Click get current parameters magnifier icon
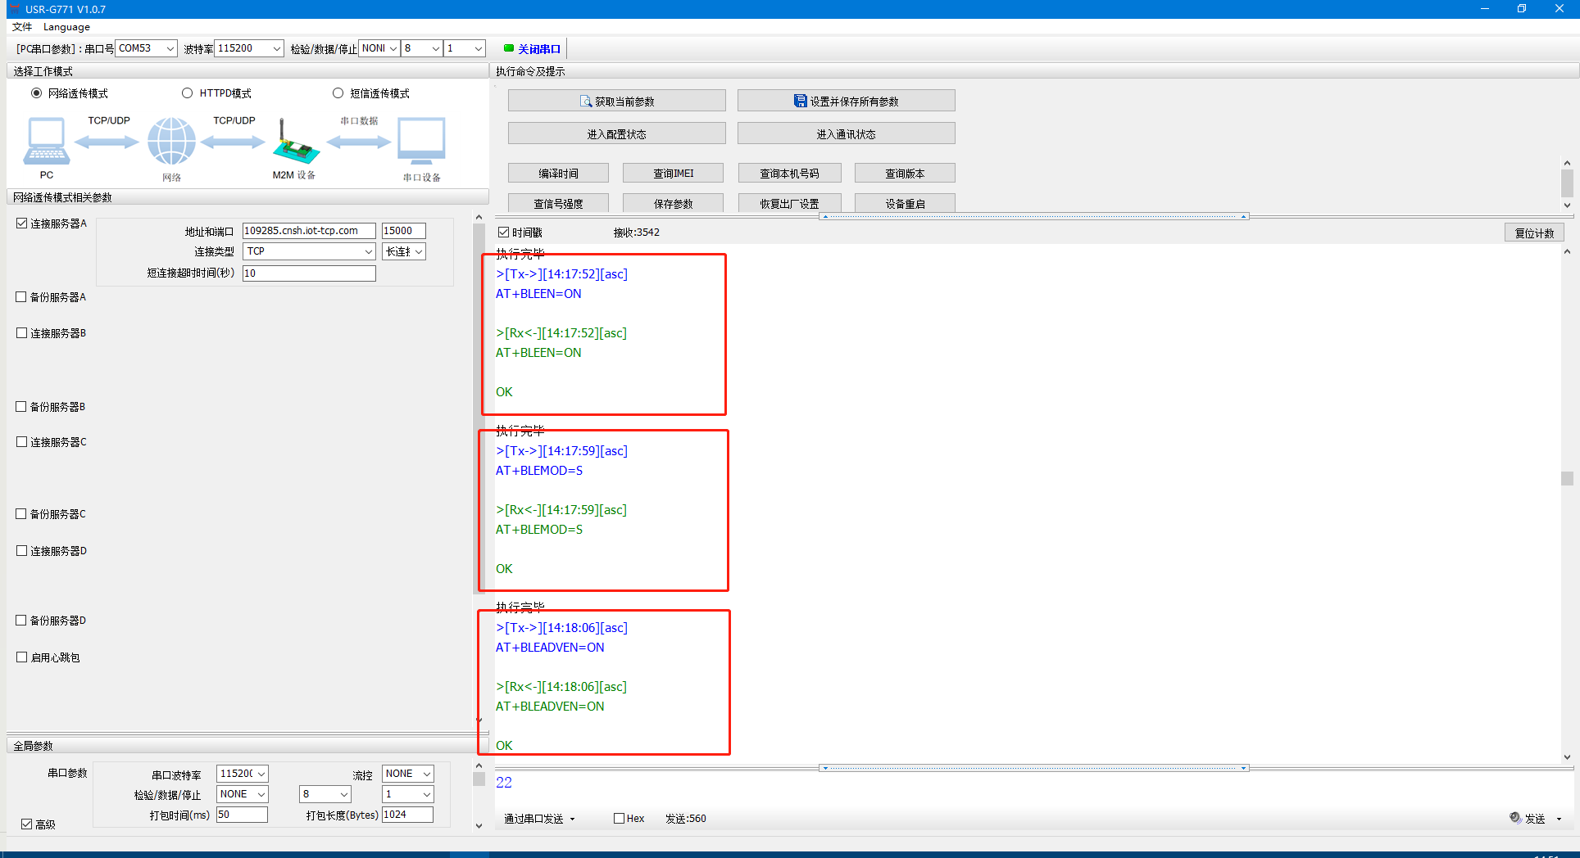 [585, 102]
